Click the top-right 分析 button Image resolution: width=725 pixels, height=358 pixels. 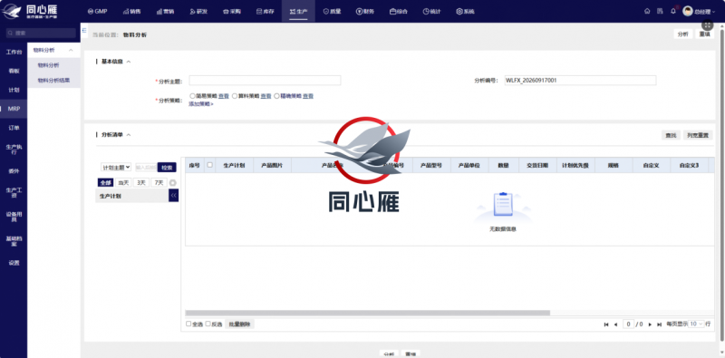(x=683, y=34)
